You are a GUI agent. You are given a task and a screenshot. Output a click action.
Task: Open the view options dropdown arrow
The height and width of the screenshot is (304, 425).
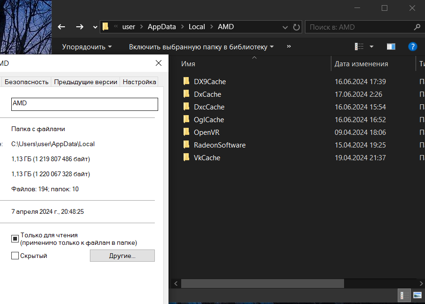tap(371, 47)
